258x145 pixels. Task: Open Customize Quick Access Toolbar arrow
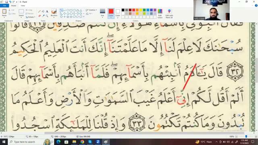(x=17, y=2)
